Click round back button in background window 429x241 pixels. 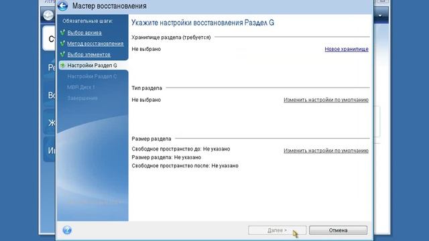click(x=48, y=15)
